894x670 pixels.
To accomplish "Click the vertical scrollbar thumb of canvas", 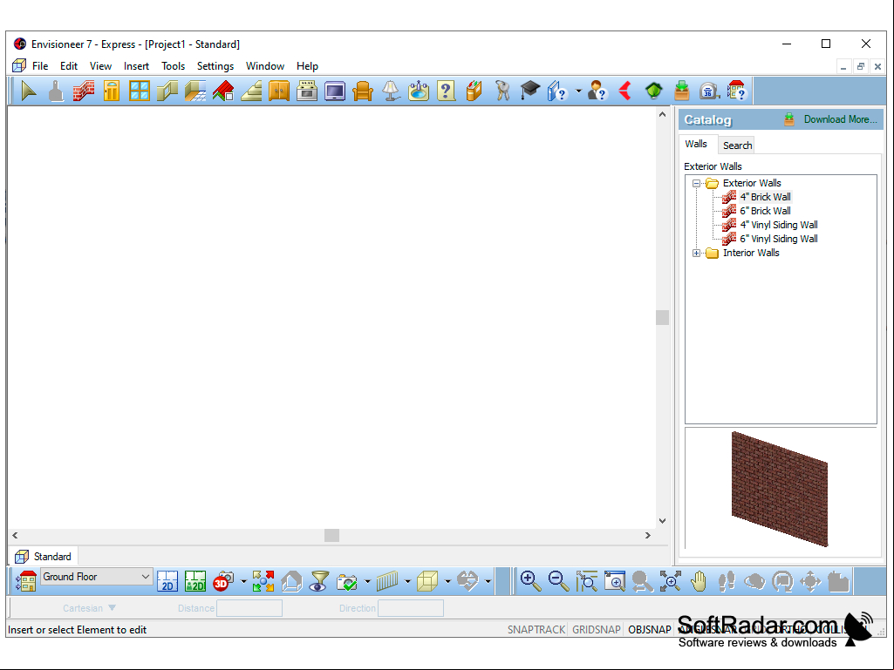I will (x=662, y=317).
